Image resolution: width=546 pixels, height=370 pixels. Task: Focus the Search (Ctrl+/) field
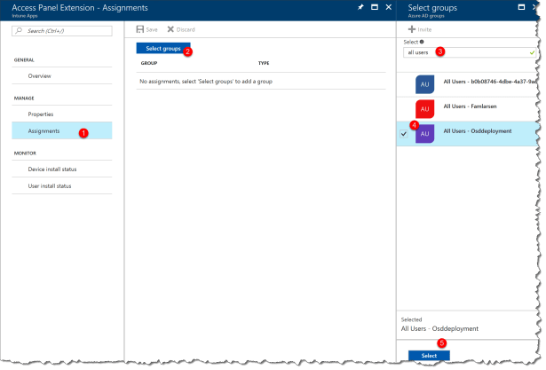[x=62, y=31]
